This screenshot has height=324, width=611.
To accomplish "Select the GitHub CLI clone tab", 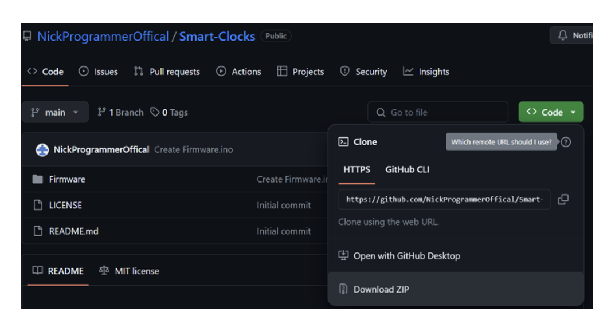I will click(x=407, y=169).
